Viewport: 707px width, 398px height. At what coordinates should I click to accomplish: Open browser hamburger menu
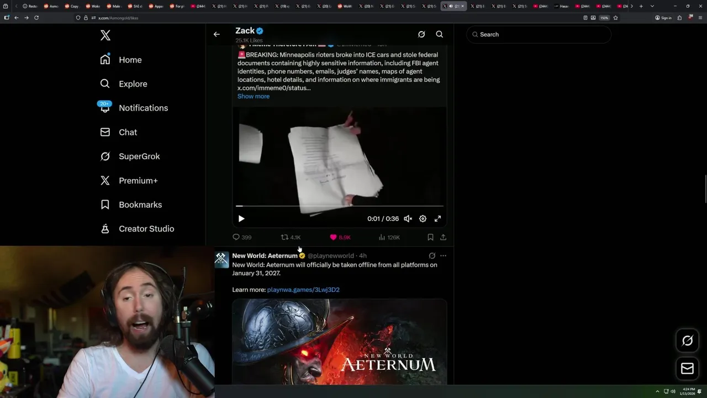pyautogui.click(x=700, y=18)
